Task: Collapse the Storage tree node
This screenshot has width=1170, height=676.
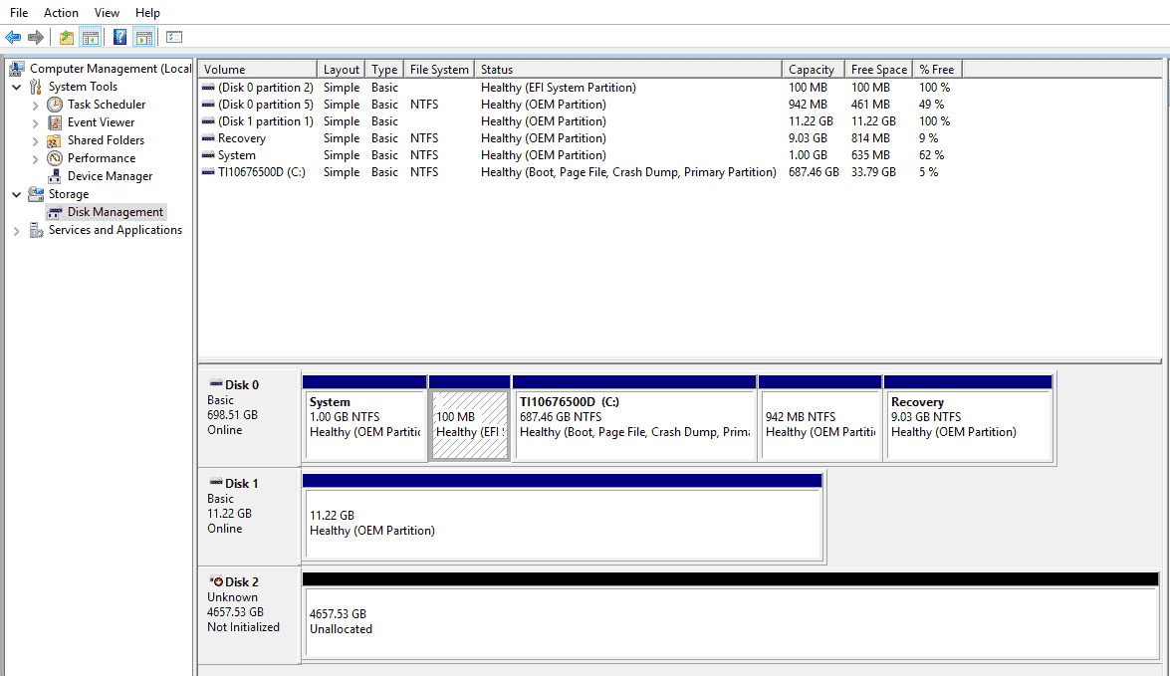Action: point(16,195)
